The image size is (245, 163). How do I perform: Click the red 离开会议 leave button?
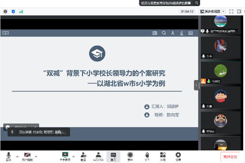tap(230, 157)
